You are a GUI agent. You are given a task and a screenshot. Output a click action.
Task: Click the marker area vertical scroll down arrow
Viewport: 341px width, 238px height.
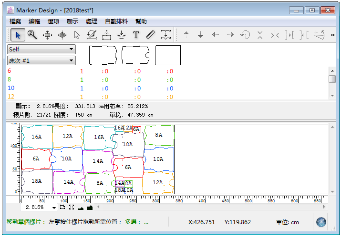332,191
